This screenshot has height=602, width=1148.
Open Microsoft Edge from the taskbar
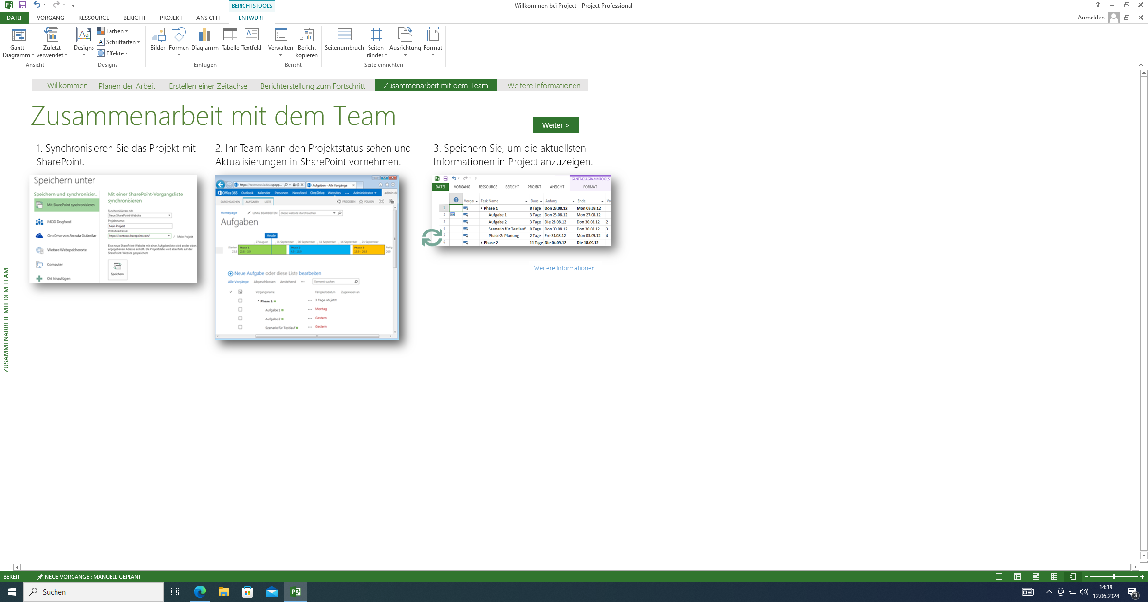[200, 592]
